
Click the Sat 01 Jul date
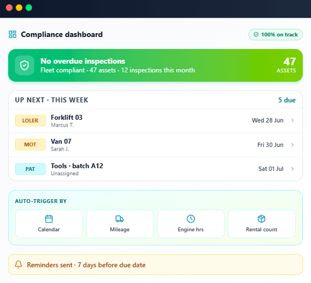coord(271,169)
